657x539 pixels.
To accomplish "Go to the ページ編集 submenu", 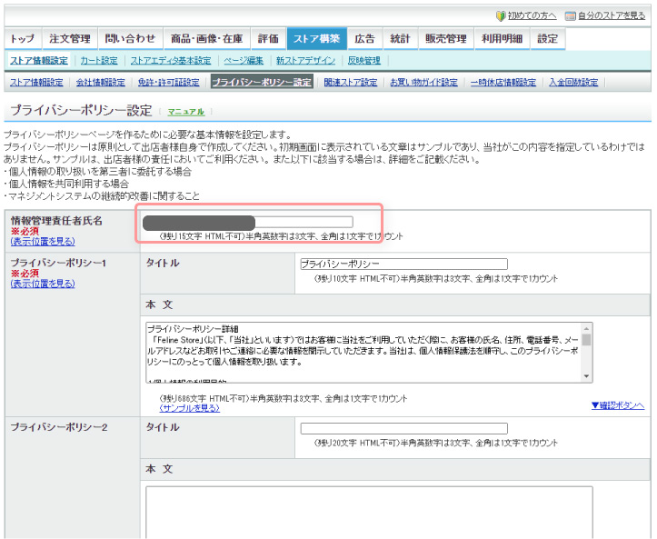I will (x=244, y=61).
